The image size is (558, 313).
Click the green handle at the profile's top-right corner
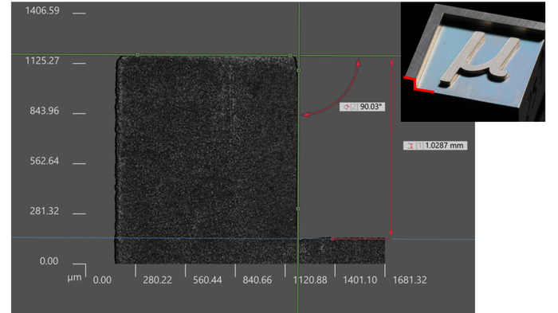click(x=290, y=56)
